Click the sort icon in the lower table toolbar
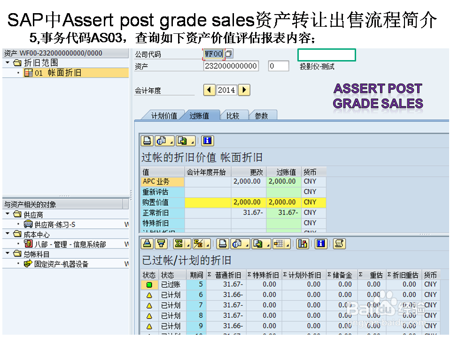Viewport: 451px width, 338px height. click(x=147, y=244)
